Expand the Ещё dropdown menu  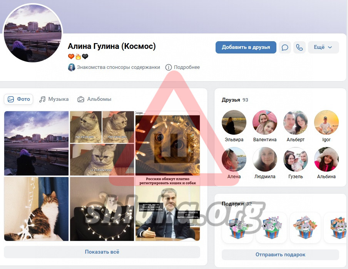tap(323, 47)
